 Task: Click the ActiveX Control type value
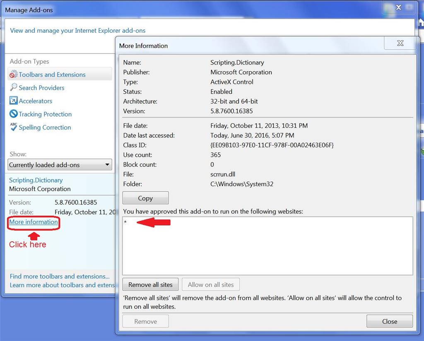(232, 82)
